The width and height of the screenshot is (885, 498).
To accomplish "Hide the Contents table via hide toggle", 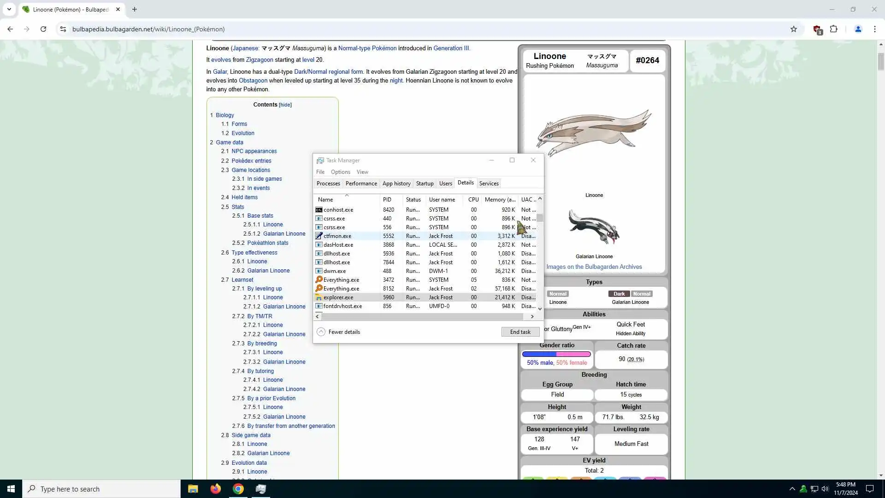I will coord(285,105).
